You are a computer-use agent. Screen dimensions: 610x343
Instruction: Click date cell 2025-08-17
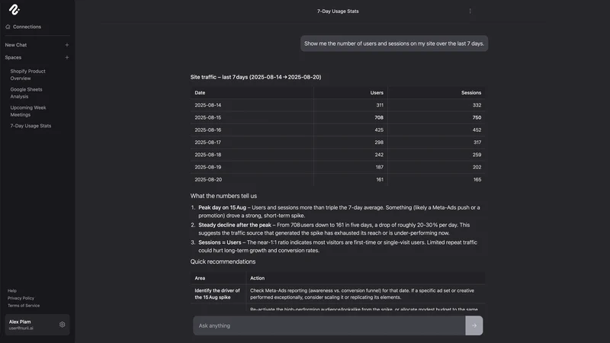[207, 143]
